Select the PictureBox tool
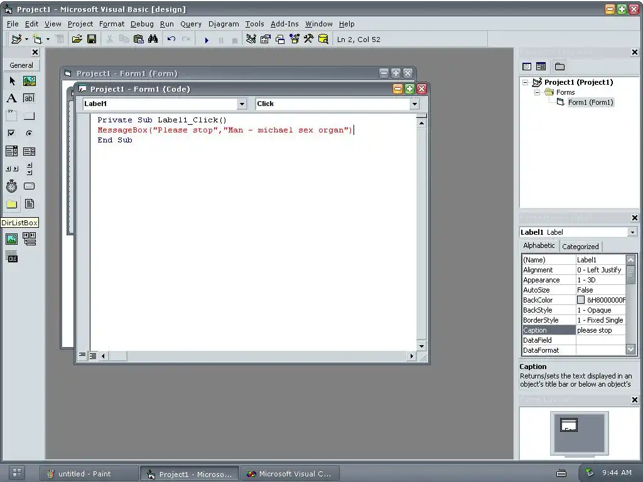This screenshot has height=482, width=643. pyautogui.click(x=29, y=81)
